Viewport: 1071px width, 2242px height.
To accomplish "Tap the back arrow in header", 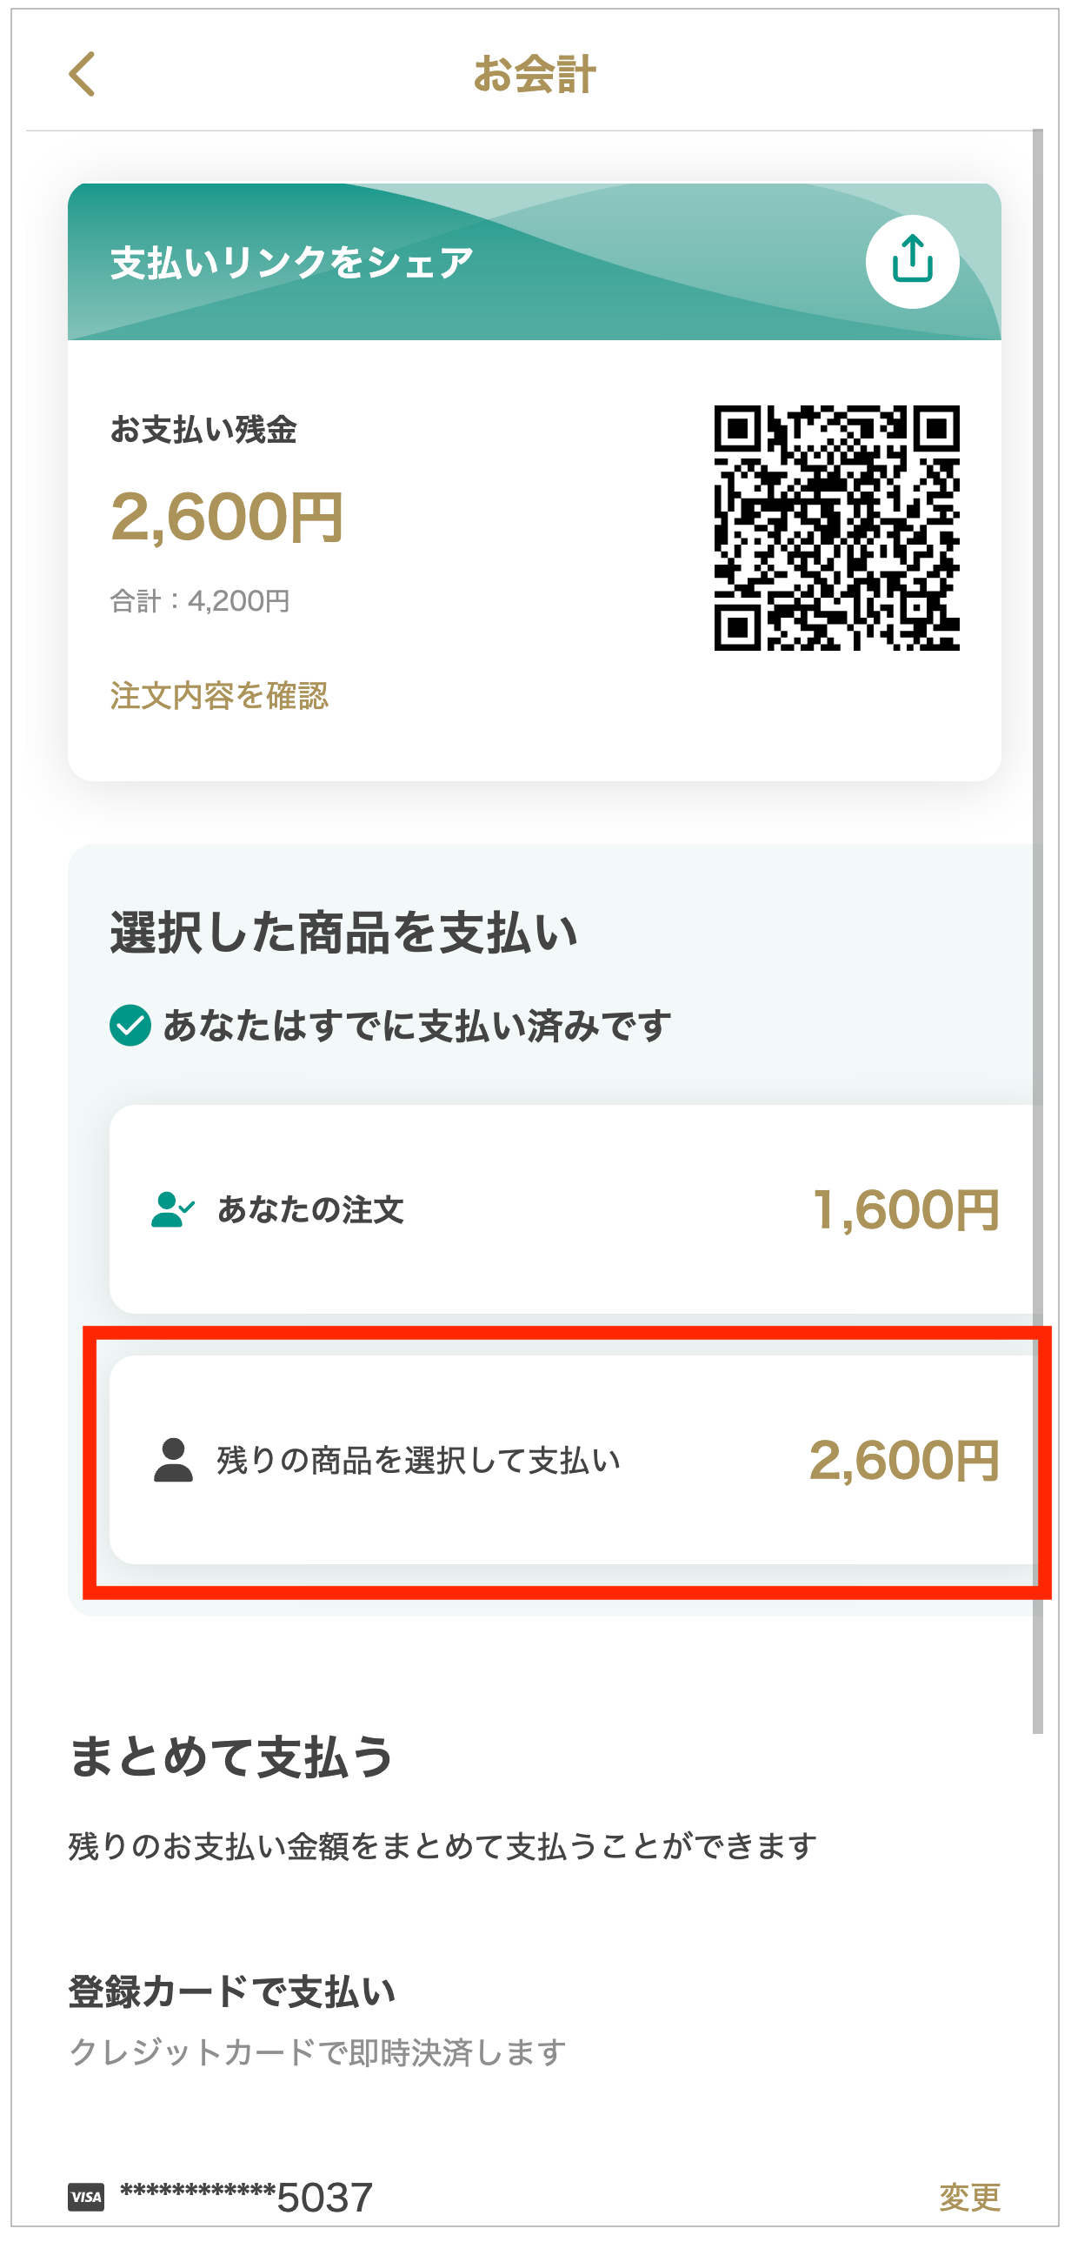I will (82, 74).
